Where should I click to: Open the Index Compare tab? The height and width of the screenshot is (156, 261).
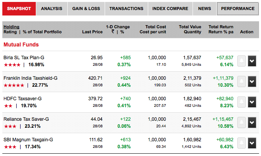(170, 9)
